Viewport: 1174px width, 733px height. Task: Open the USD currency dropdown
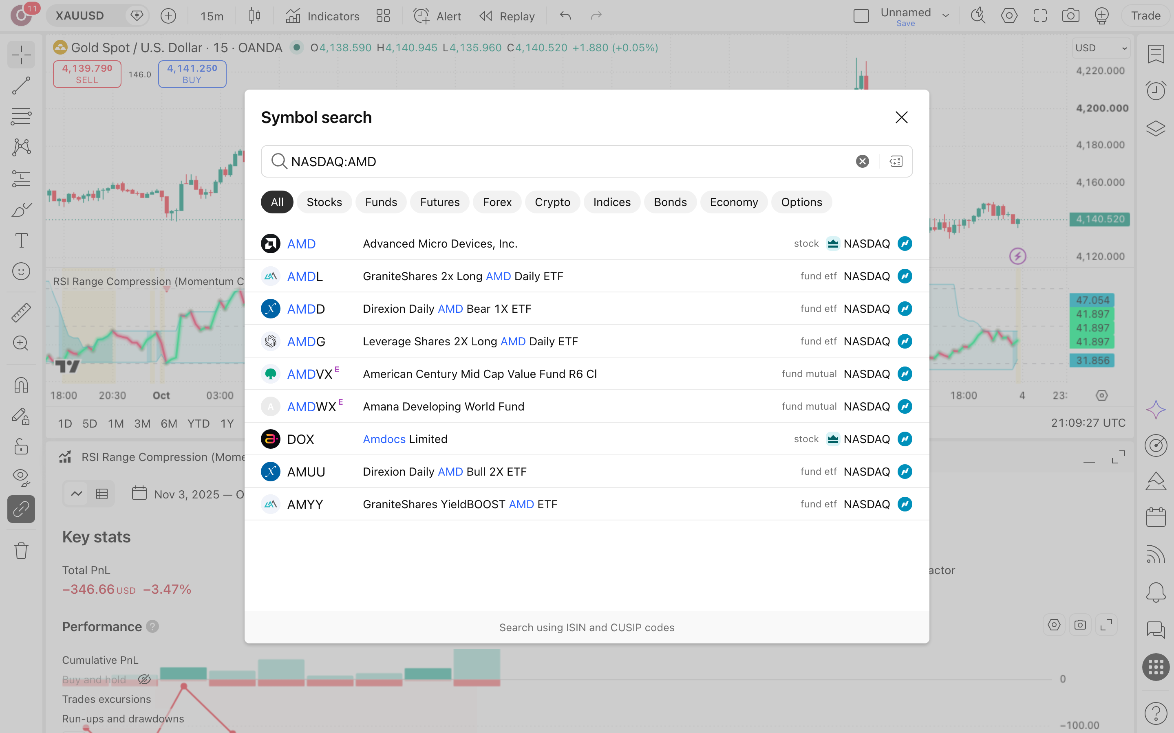tap(1101, 48)
